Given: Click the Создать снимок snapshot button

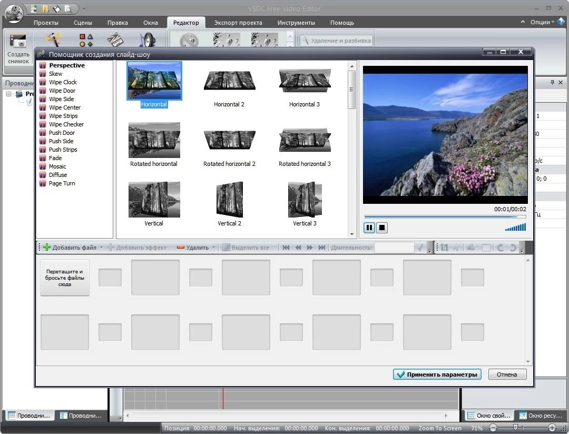Looking at the screenshot, I should pos(18,48).
